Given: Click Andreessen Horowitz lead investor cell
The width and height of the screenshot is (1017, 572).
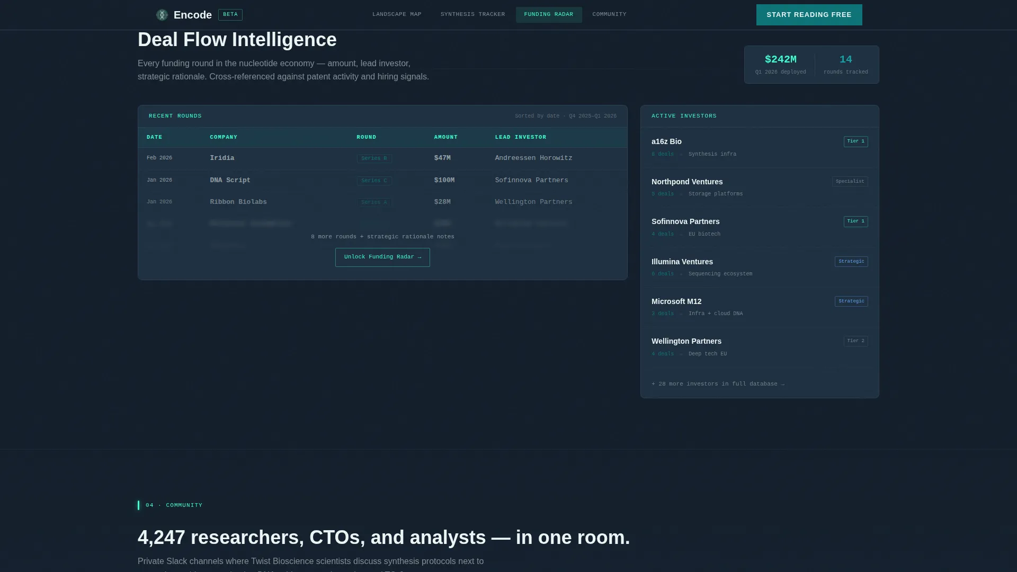Looking at the screenshot, I should [x=533, y=158].
